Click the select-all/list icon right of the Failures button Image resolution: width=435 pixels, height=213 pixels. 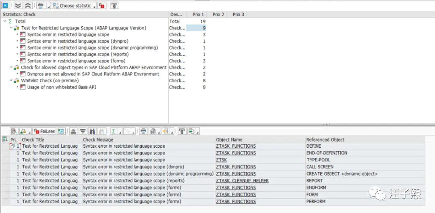point(61,131)
